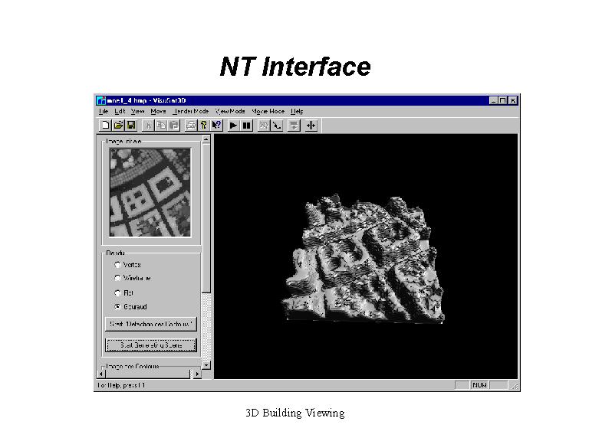Screen dimensions: 589x441
Task: Click the Print toolbar icon
Action: pyautogui.click(x=191, y=125)
